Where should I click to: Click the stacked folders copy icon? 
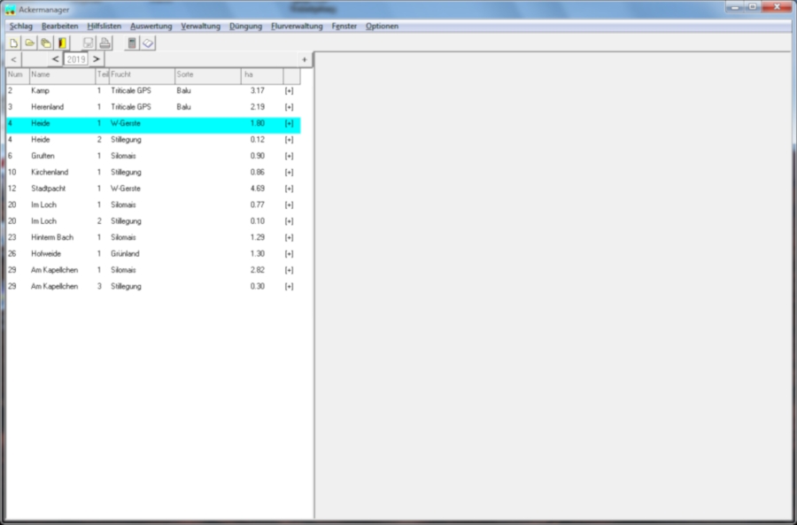tap(45, 42)
